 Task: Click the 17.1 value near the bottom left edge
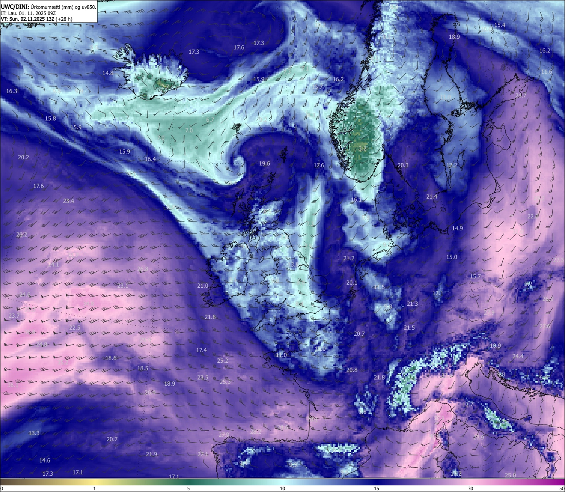pyautogui.click(x=78, y=473)
